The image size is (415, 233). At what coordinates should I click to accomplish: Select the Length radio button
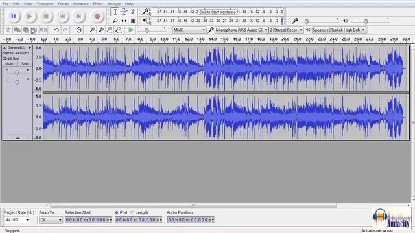click(132, 213)
